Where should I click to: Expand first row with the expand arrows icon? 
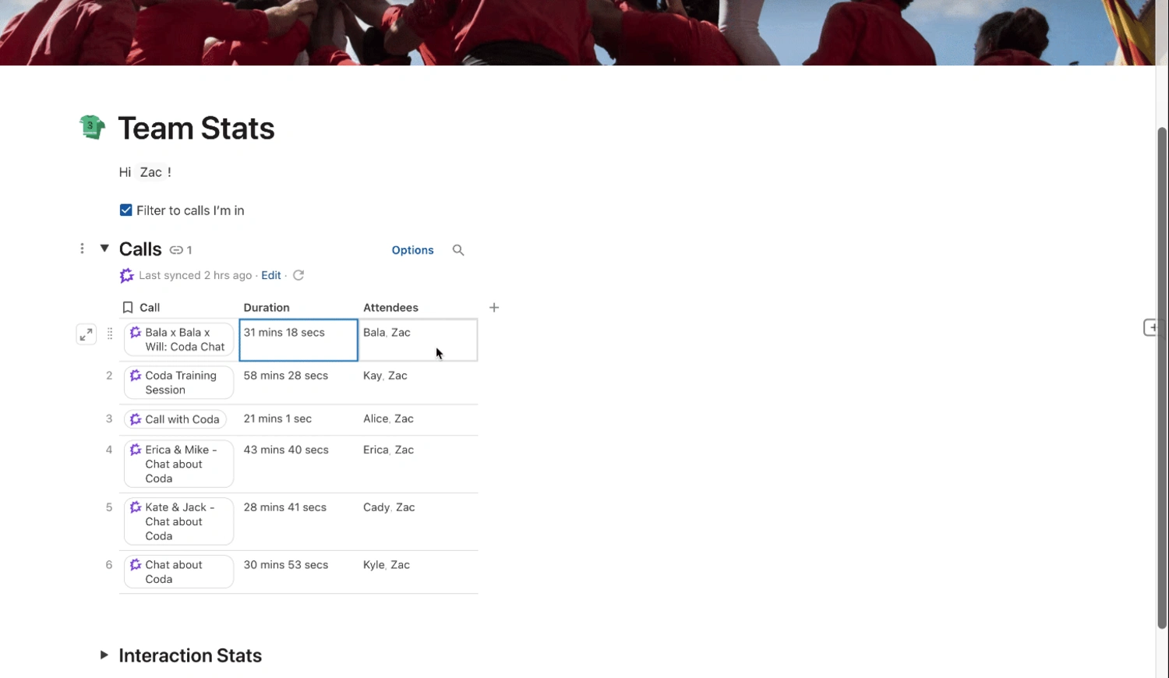coord(87,334)
